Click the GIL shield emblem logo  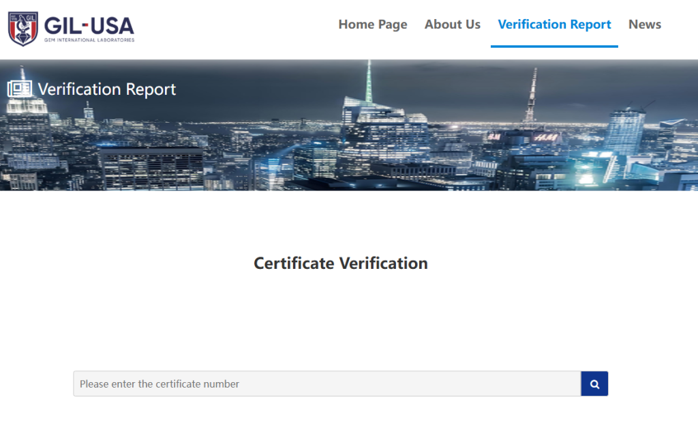click(x=22, y=29)
